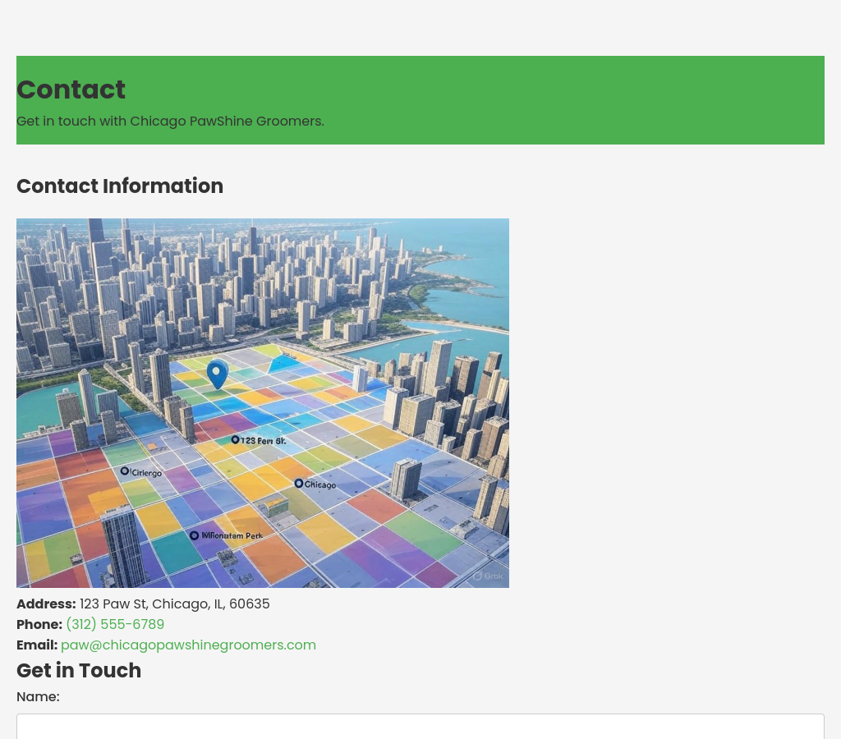Click the circle marker beside the street address label
Image resolution: width=841 pixels, height=739 pixels.
pos(235,440)
